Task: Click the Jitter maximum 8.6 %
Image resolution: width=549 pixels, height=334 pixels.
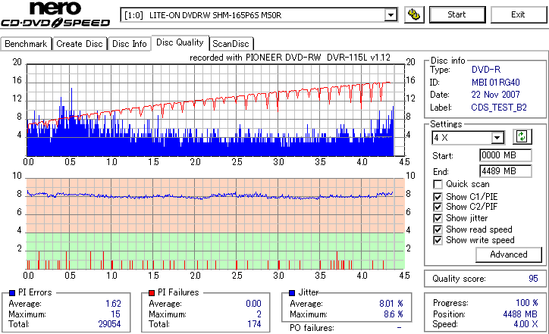Action: (x=394, y=314)
